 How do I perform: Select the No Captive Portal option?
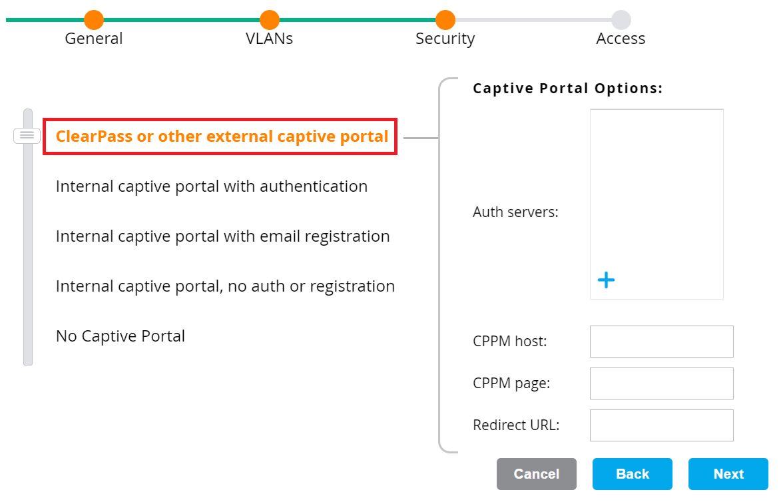(x=121, y=336)
